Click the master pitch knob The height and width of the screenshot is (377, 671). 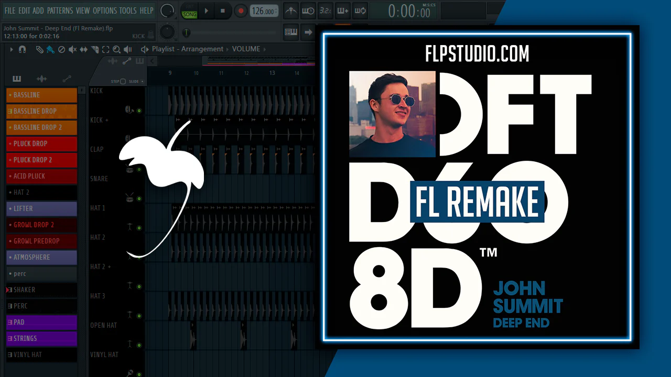(x=167, y=32)
